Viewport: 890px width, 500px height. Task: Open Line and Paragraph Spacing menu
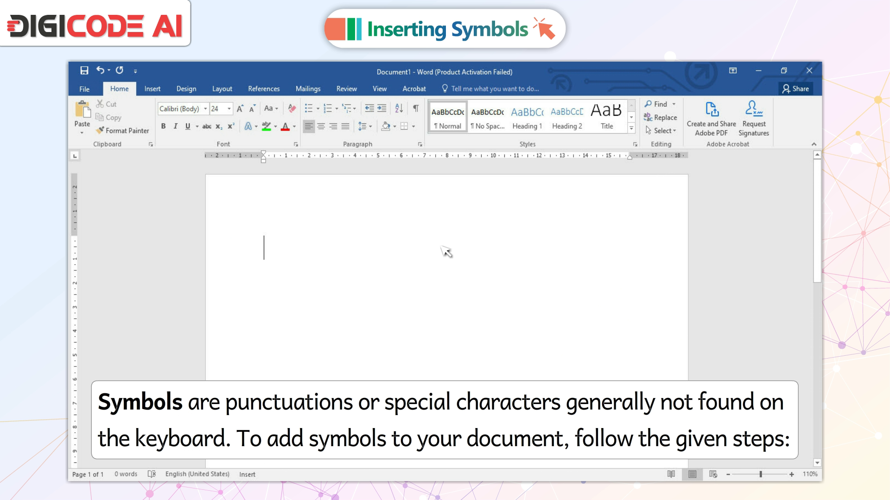[x=365, y=126]
